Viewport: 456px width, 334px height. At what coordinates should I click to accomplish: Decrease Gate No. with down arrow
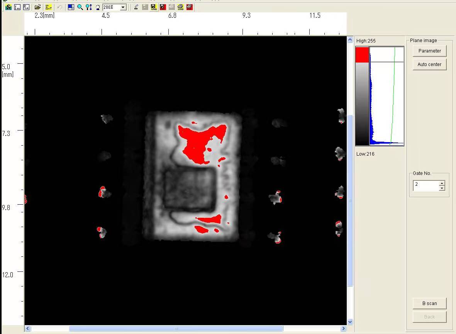(442, 188)
